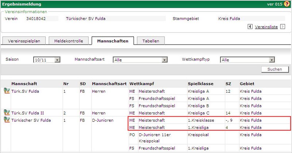Expand the Mannschaftsart dropdown
292x153 pixels.
click(x=165, y=60)
